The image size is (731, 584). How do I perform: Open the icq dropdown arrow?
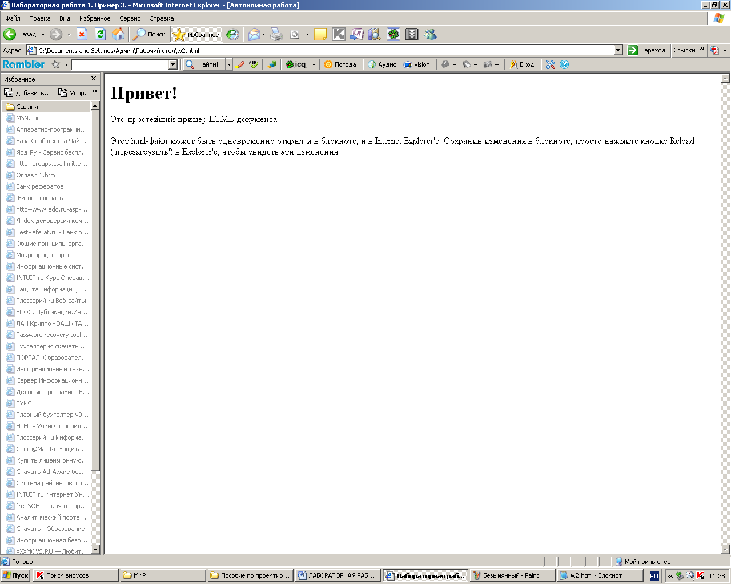(x=314, y=64)
